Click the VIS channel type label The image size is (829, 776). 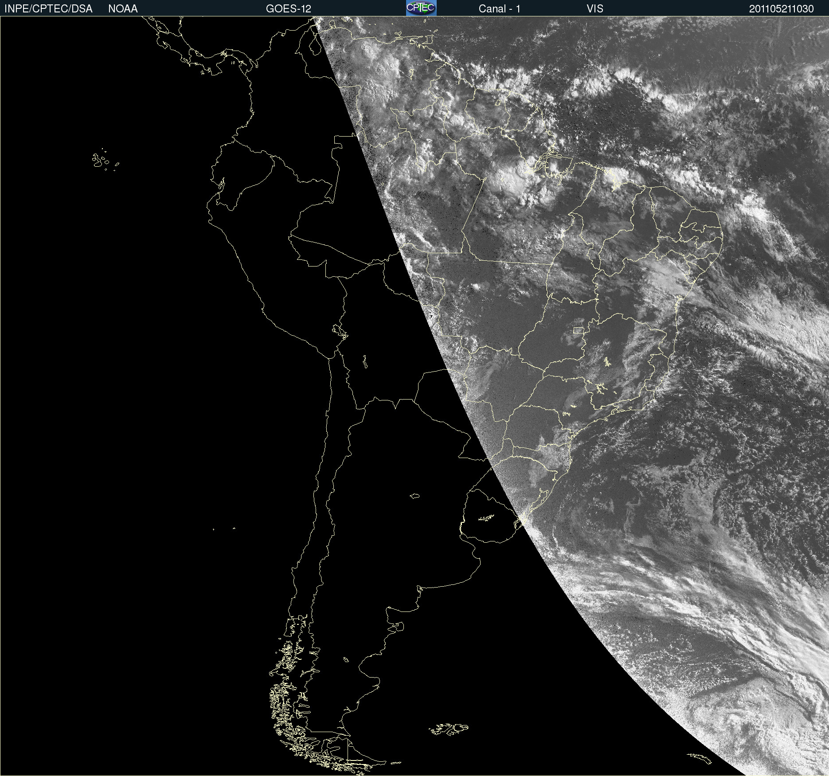pos(595,9)
